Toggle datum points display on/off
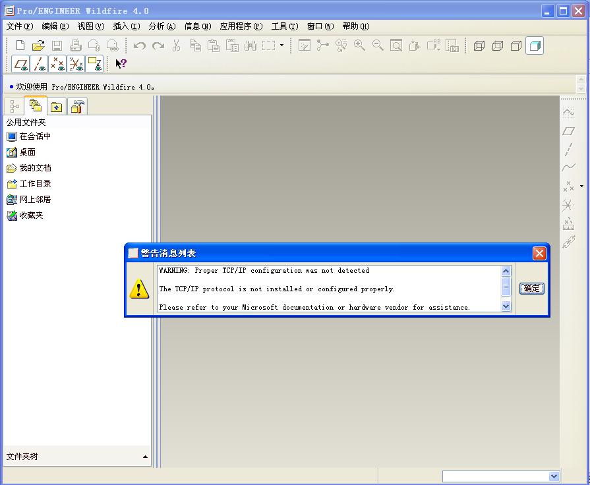590x485 pixels. pos(57,64)
